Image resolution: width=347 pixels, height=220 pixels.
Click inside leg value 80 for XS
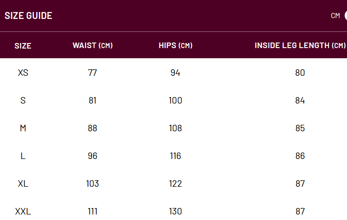(300, 73)
